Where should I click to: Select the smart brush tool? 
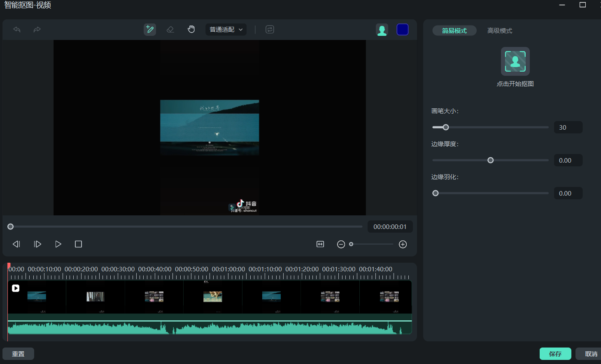click(x=150, y=29)
